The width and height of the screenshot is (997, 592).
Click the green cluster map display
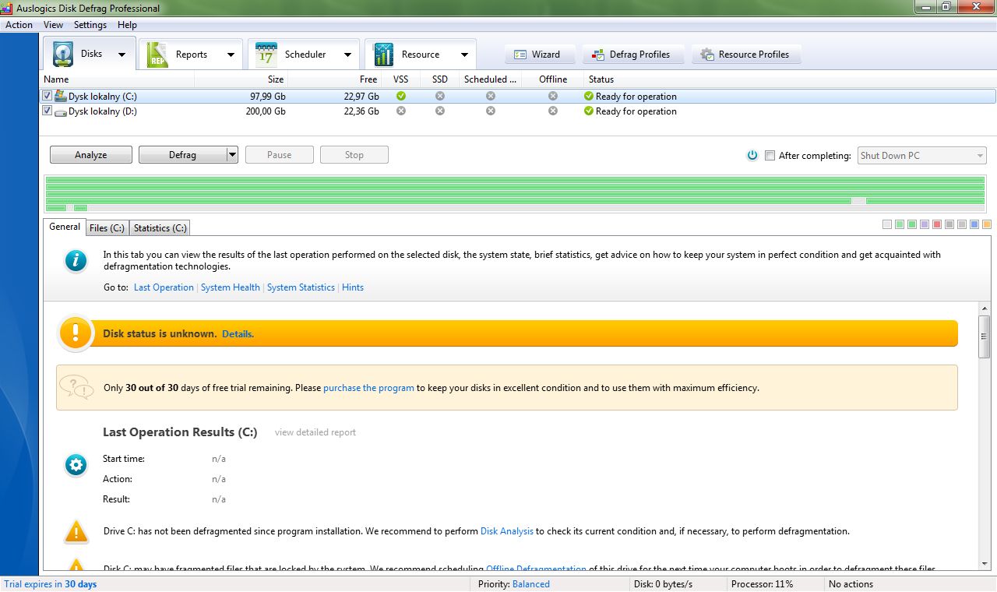coord(515,194)
